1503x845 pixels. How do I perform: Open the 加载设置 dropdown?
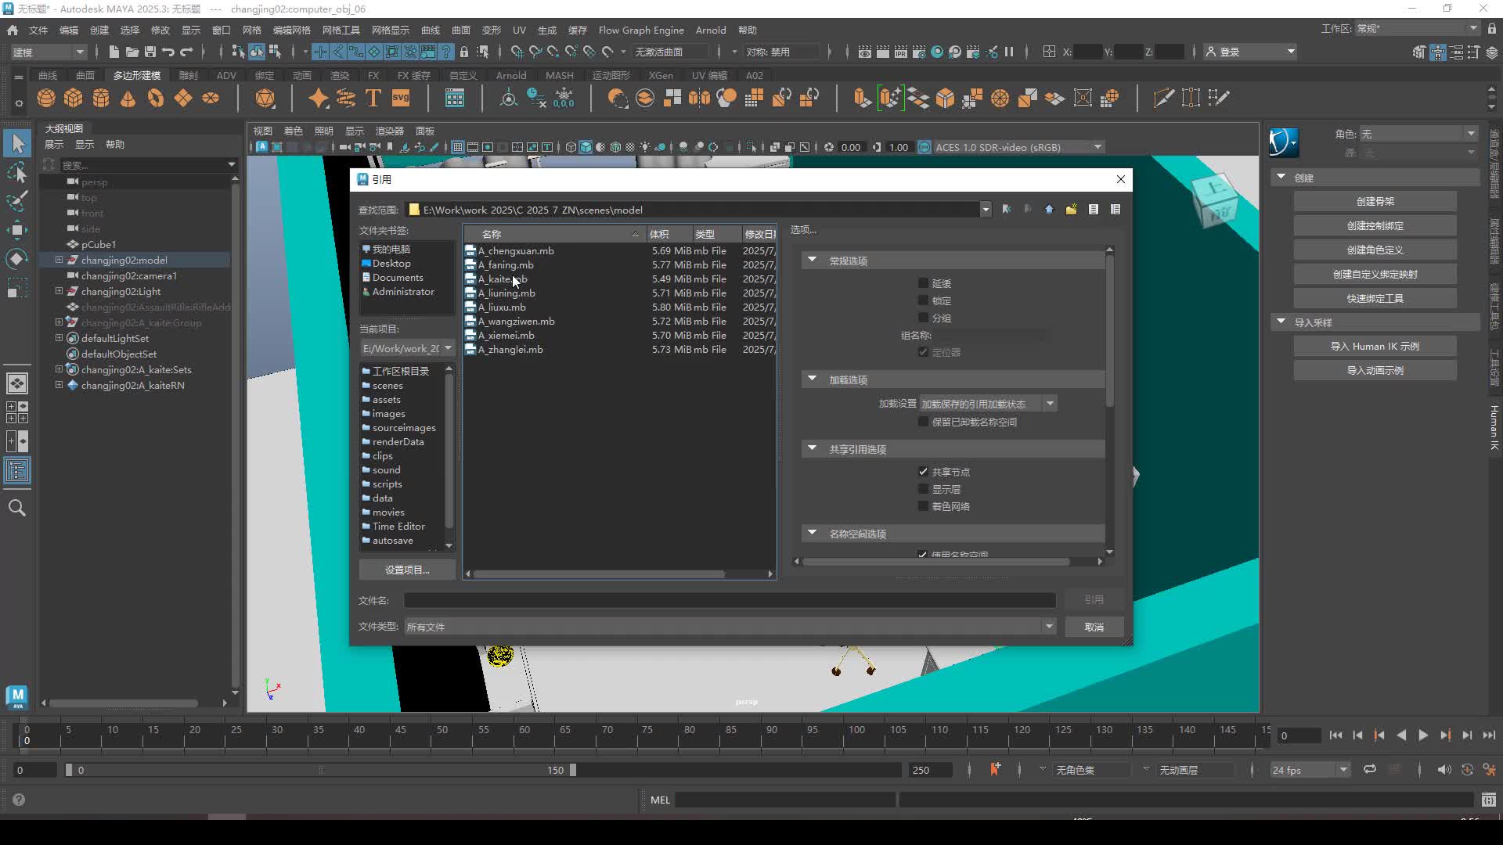tap(988, 404)
